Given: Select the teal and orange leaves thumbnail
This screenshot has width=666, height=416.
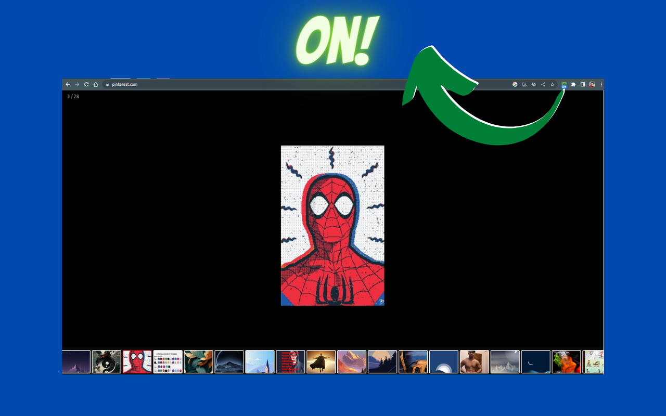Looking at the screenshot, I should [199, 361].
